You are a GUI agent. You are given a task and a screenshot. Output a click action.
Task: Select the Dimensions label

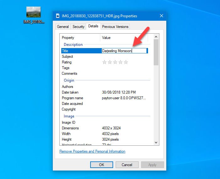[70, 128]
